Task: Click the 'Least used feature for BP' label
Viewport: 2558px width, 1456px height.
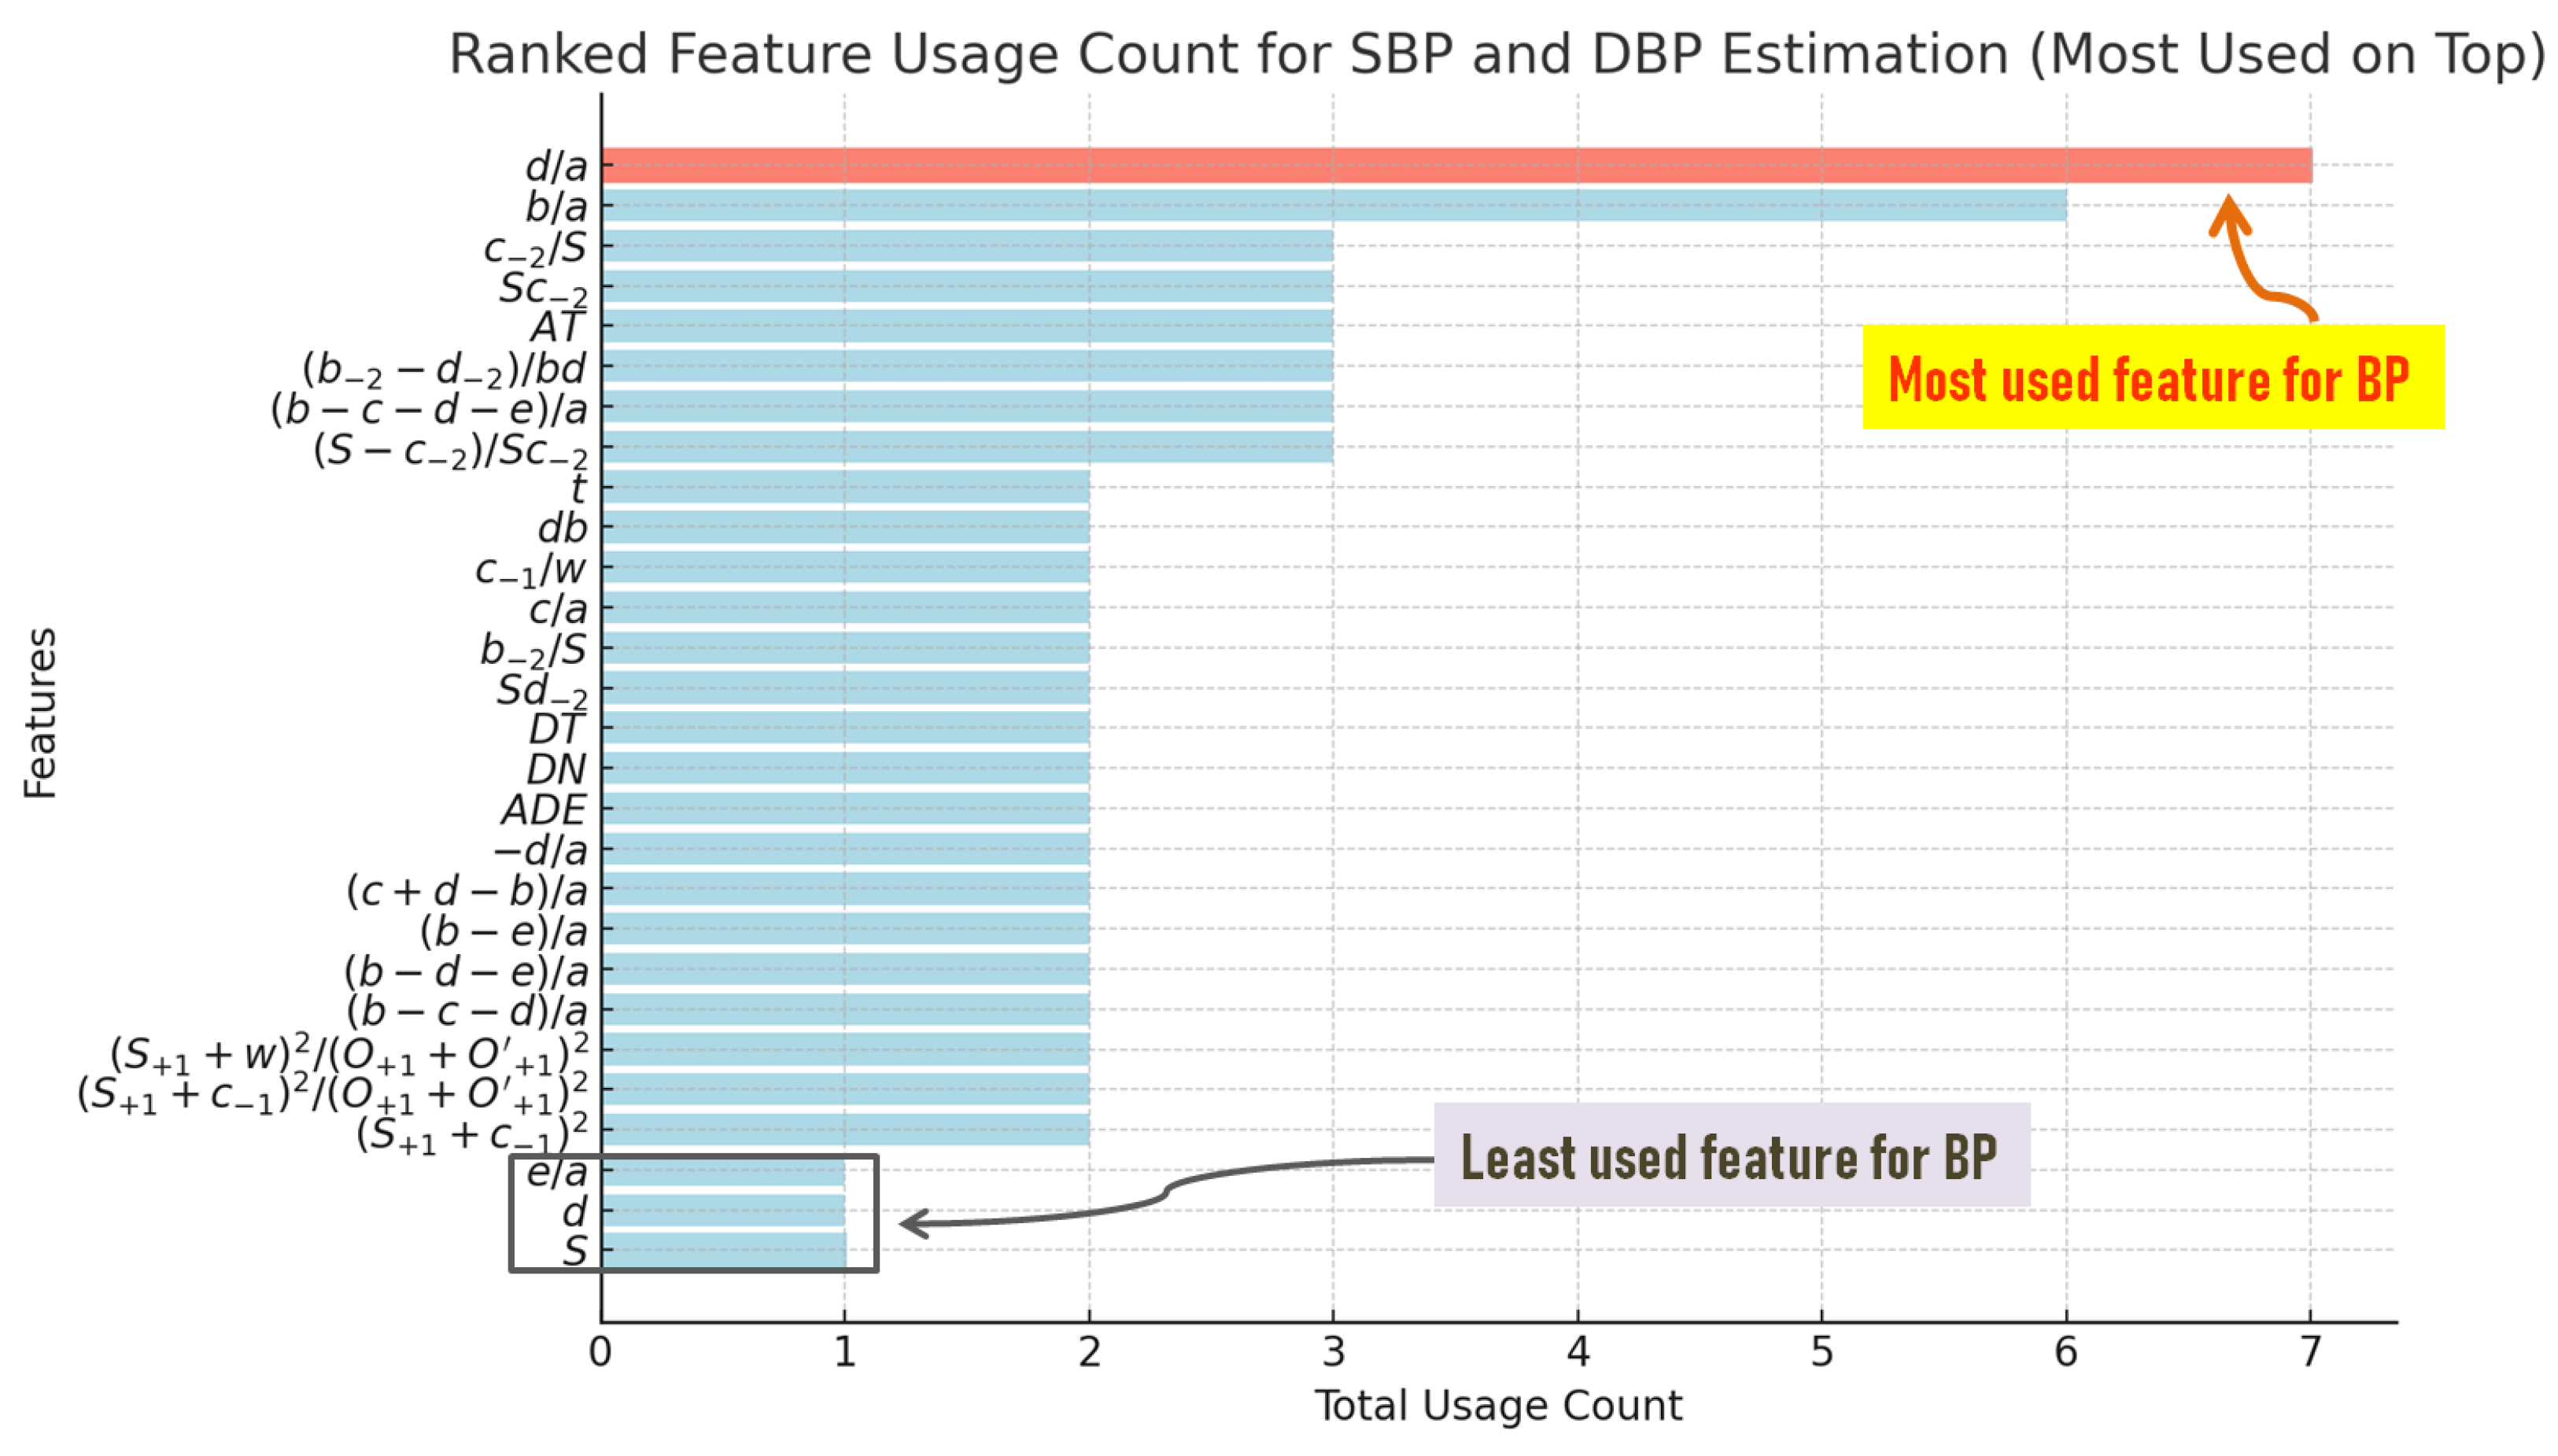Action: click(1729, 1156)
